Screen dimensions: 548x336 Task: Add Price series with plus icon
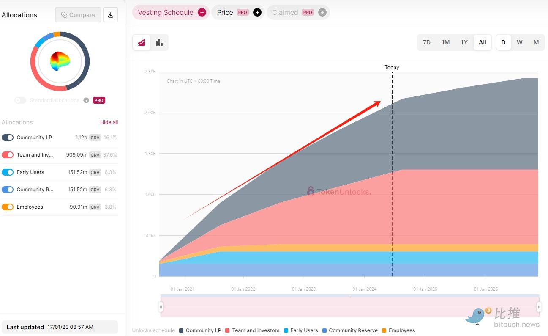257,12
